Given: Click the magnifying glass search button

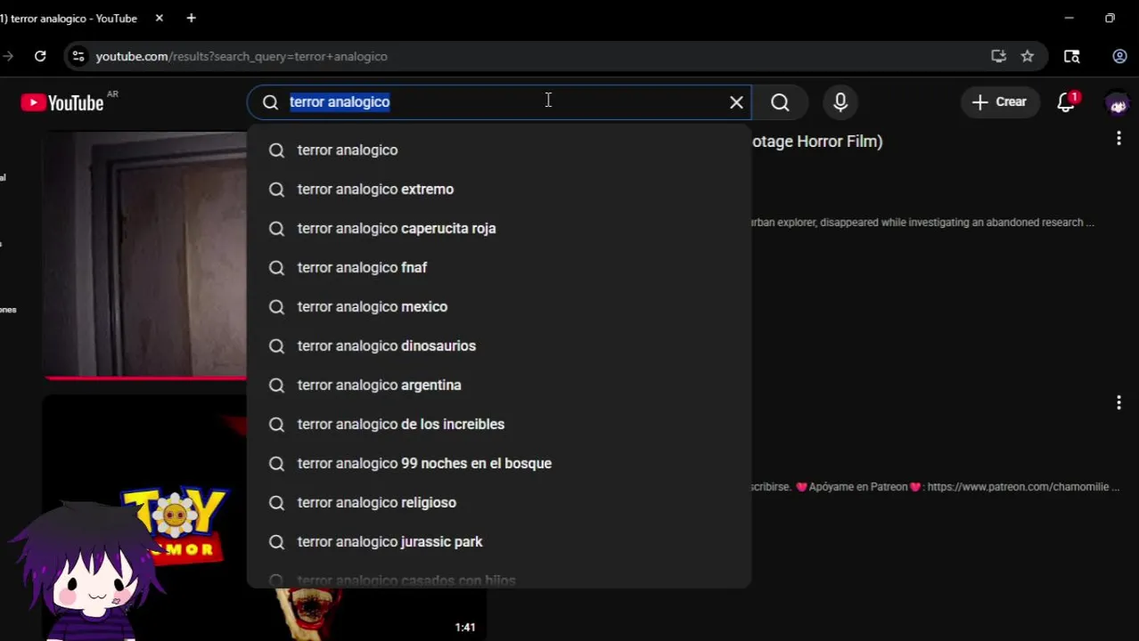Looking at the screenshot, I should tap(780, 102).
